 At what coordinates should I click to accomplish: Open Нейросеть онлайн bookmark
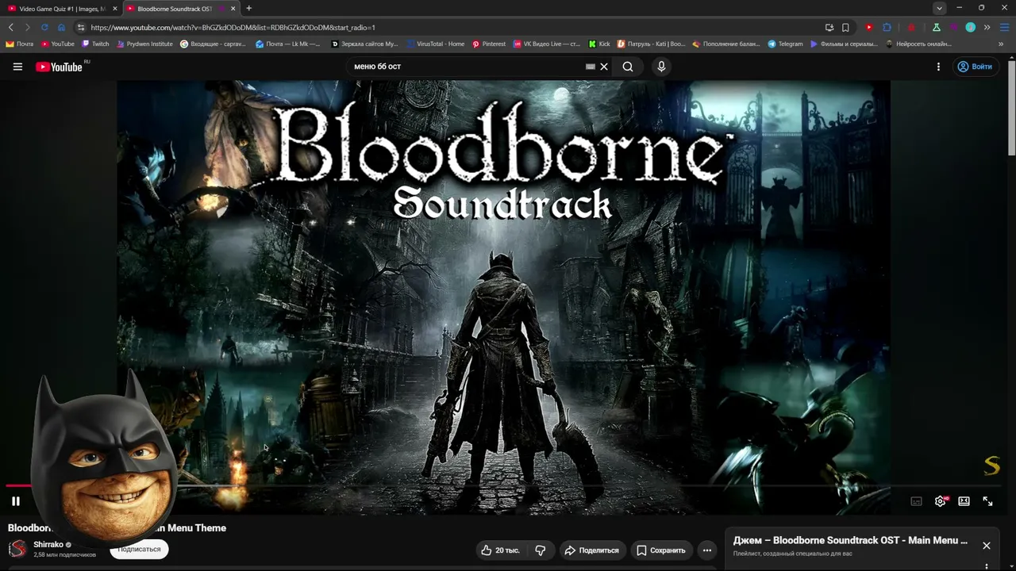point(918,44)
